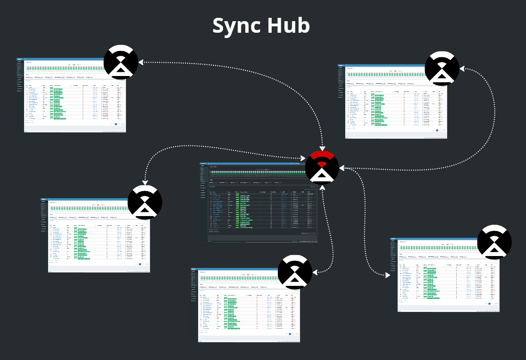Click the central Sync Hub node icon
The height and width of the screenshot is (360, 526).
(x=322, y=168)
